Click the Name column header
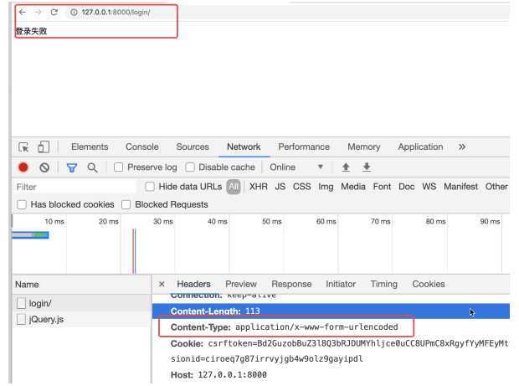 [x=81, y=285]
